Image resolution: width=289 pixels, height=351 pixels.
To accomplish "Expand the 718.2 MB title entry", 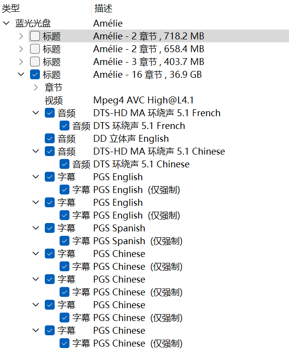I will 21,36.
